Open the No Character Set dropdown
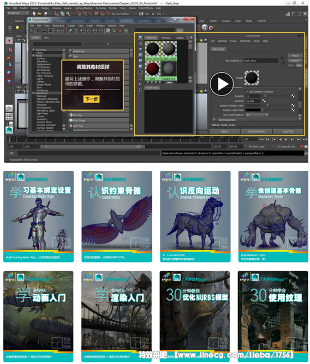Screen dimensions: 310x364 click(x=286, y=146)
